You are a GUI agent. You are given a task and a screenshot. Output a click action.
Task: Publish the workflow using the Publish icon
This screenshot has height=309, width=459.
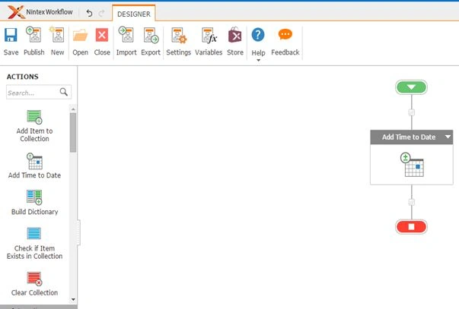pos(33,34)
